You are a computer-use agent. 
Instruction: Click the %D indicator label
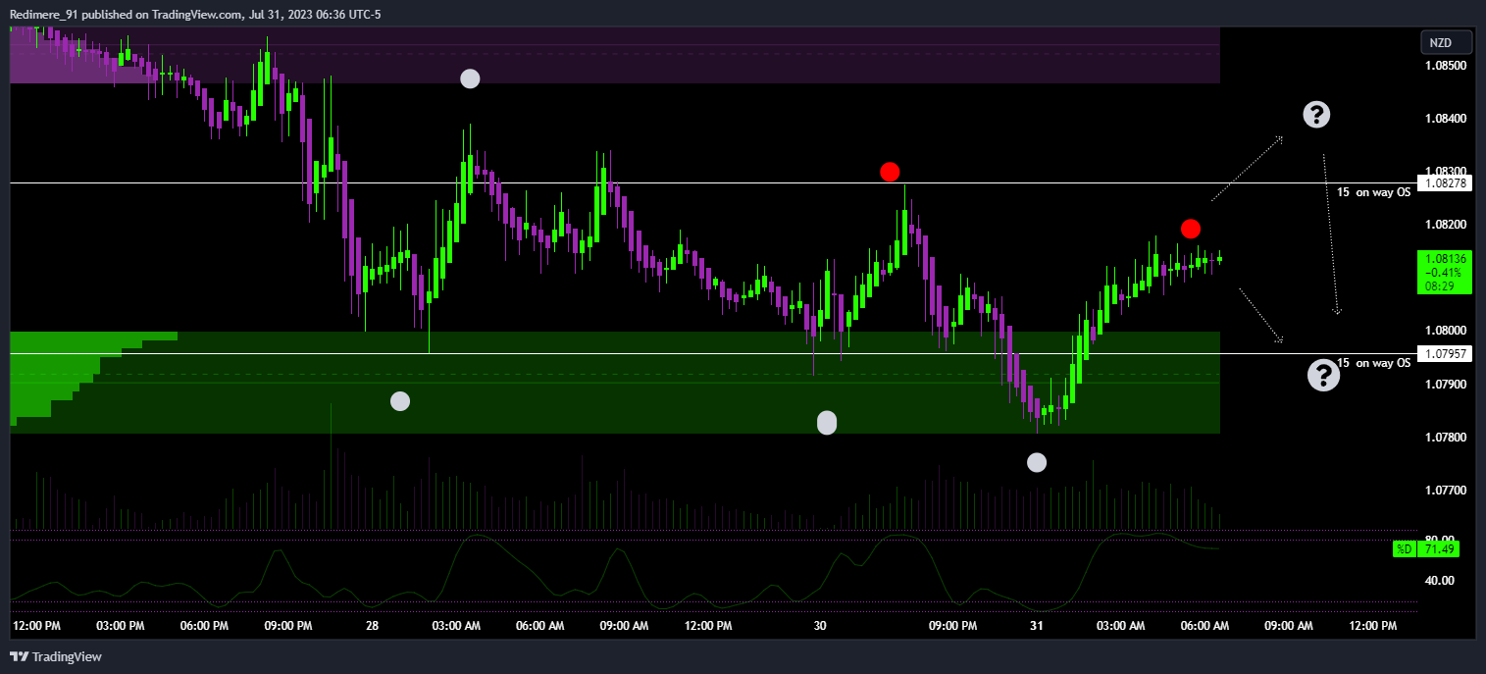click(x=1405, y=549)
